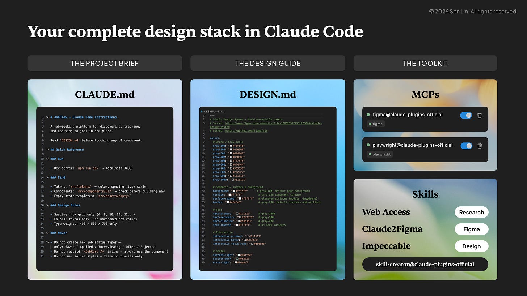The image size is (527, 296).
Task: Open the success-light #ebffee color swatch
Action: tap(239, 255)
